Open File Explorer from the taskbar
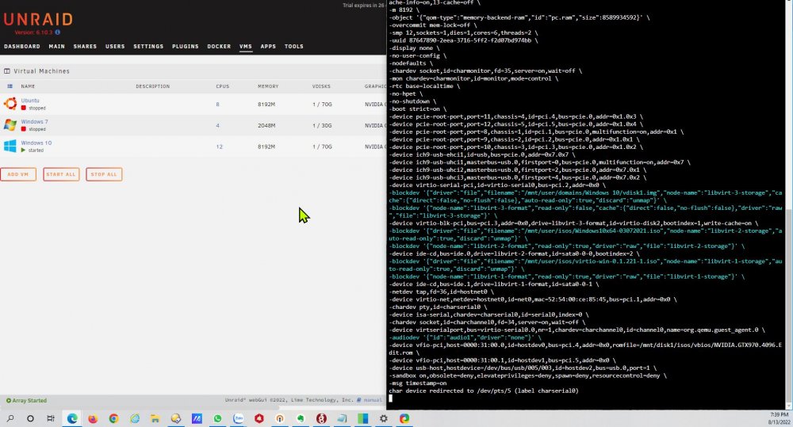The image size is (793, 427). point(155,418)
